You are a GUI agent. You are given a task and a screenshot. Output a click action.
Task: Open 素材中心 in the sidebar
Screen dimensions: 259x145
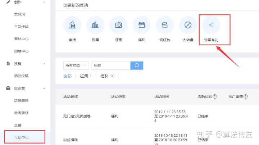tap(21, 39)
